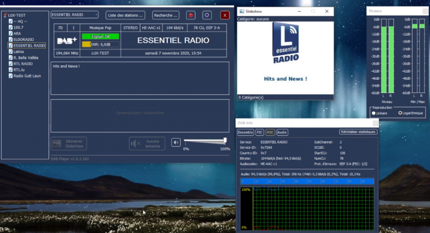Click the music note icon beside Latina

click(10, 52)
